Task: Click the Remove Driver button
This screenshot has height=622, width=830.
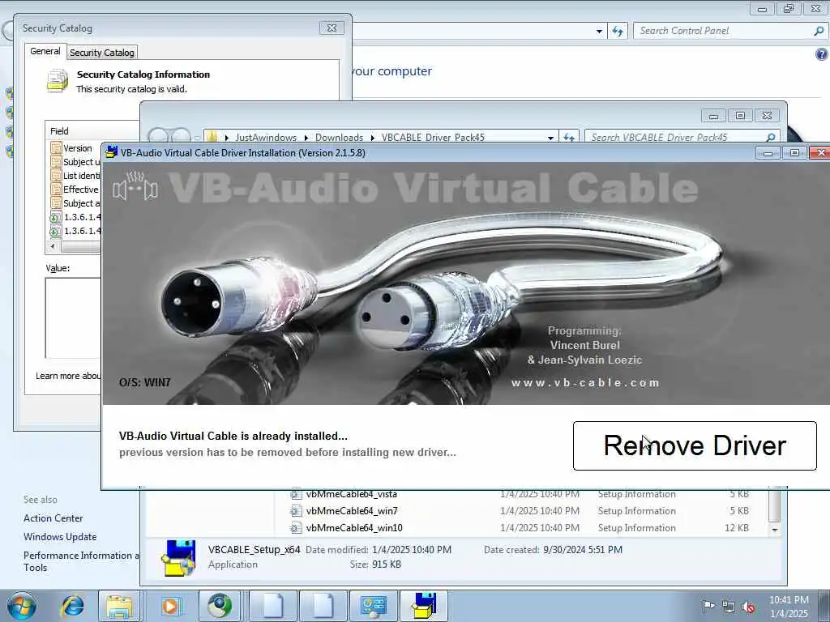Action: click(695, 445)
